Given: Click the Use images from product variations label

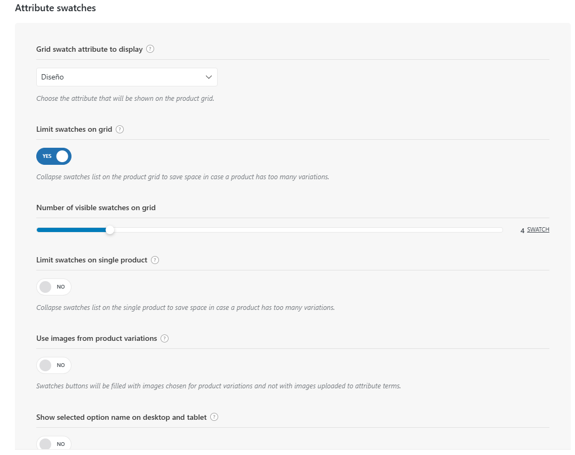Looking at the screenshot, I should 97,339.
